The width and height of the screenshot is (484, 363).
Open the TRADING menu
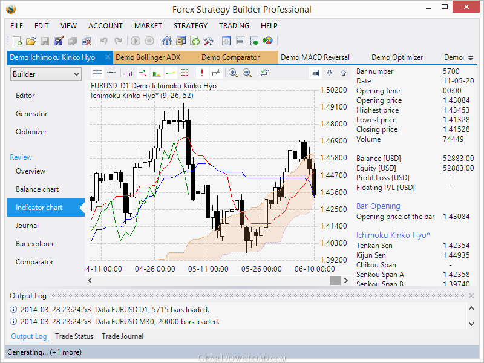coord(234,26)
